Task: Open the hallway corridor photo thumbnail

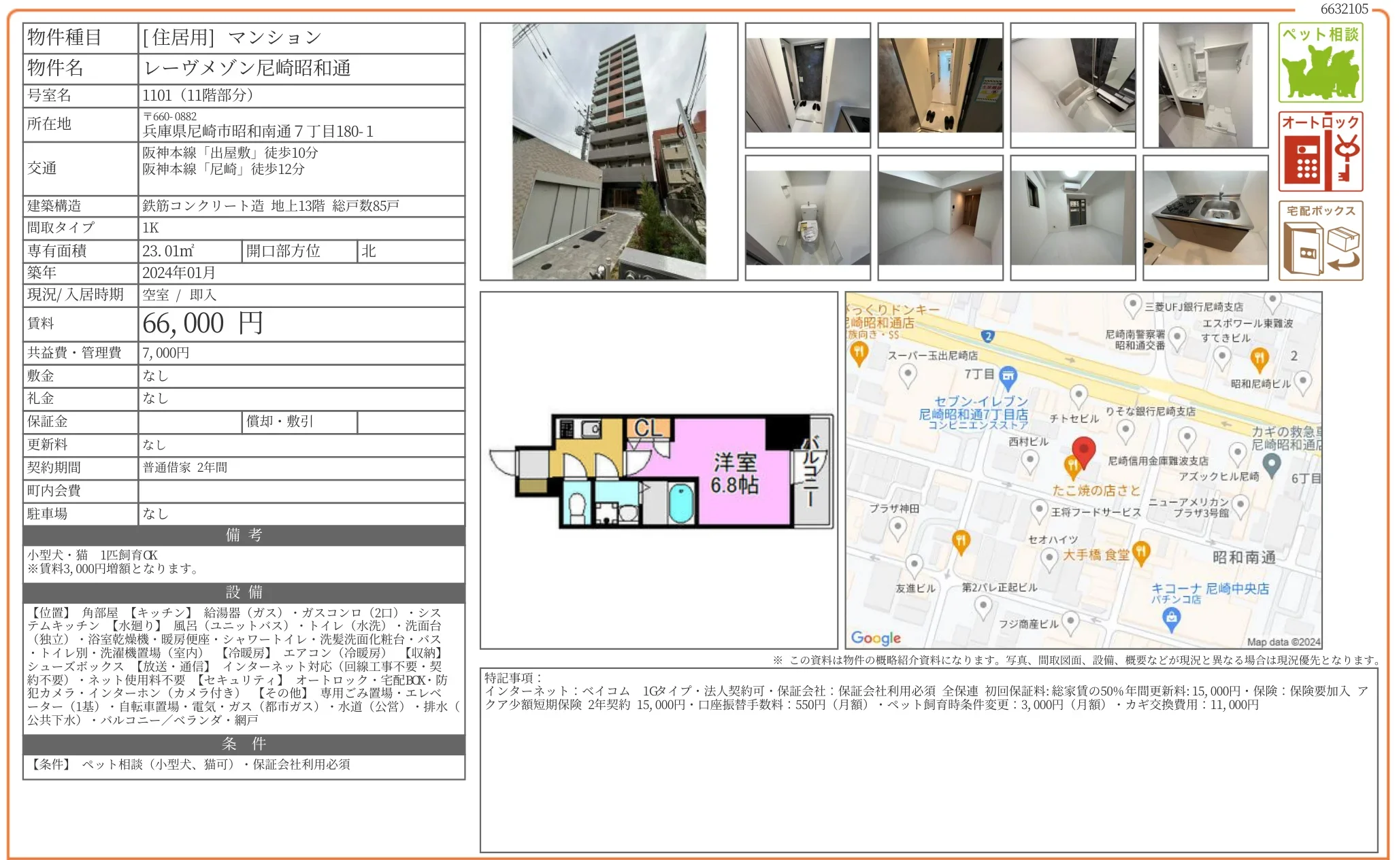Action: click(x=940, y=86)
